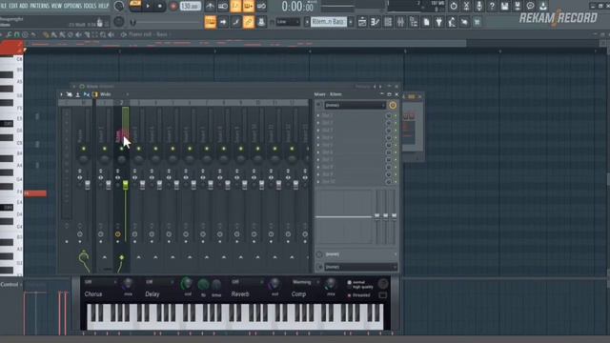Viewport: 610px width, 343px height.
Task: Toggle blend recording overdub icon
Action: [x=249, y=6]
